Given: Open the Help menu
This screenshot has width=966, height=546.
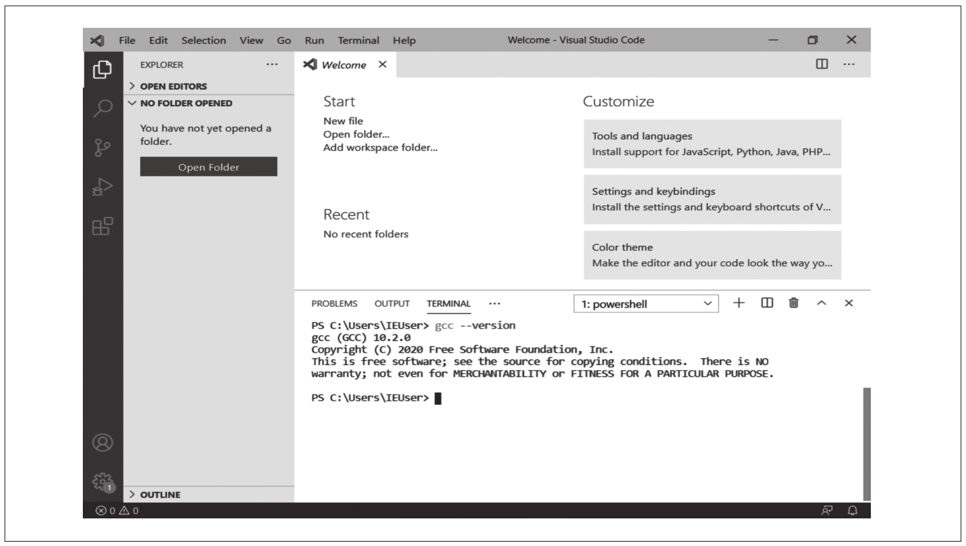Looking at the screenshot, I should pyautogui.click(x=404, y=40).
